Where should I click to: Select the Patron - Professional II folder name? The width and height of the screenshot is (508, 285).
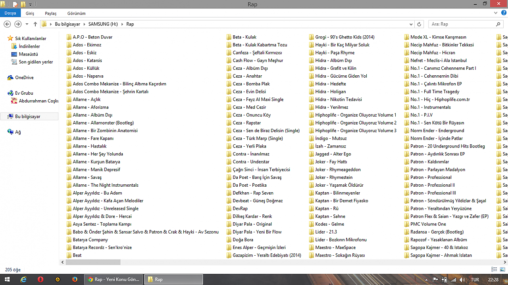pyautogui.click(x=433, y=185)
